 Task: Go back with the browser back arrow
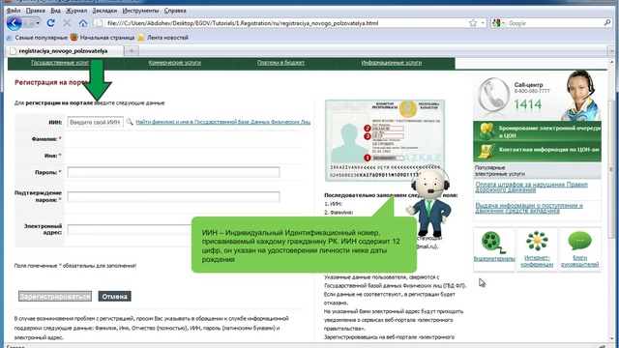pos(14,23)
